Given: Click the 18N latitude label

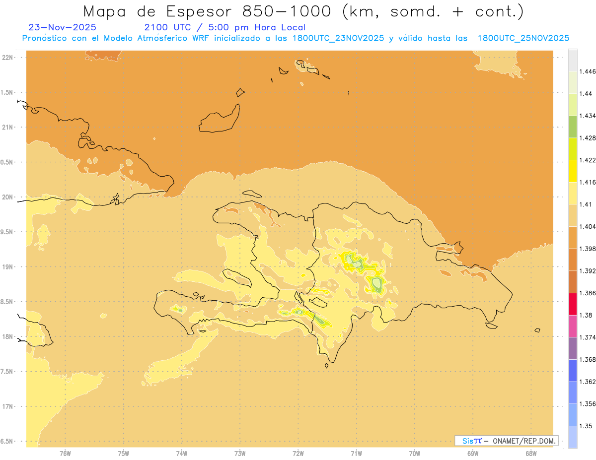Looking at the screenshot, I should [8, 337].
